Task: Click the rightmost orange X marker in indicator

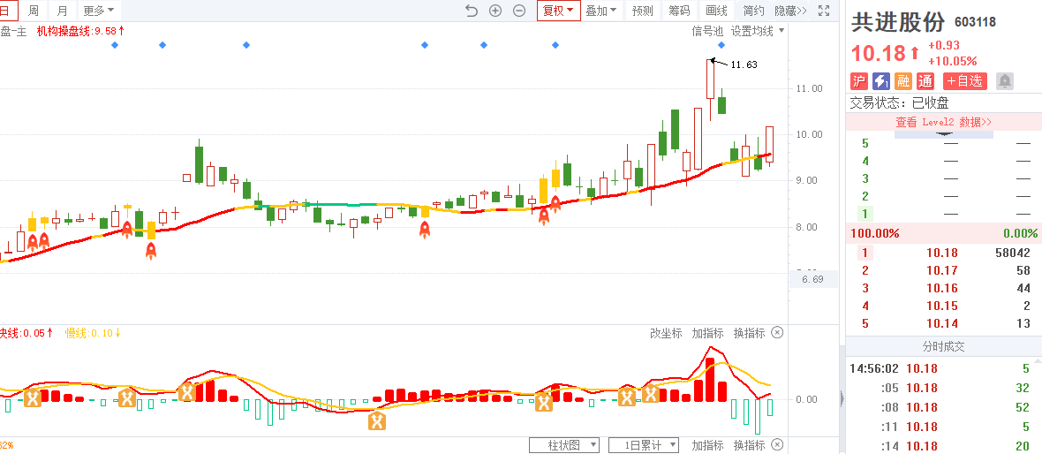Action: coord(650,394)
